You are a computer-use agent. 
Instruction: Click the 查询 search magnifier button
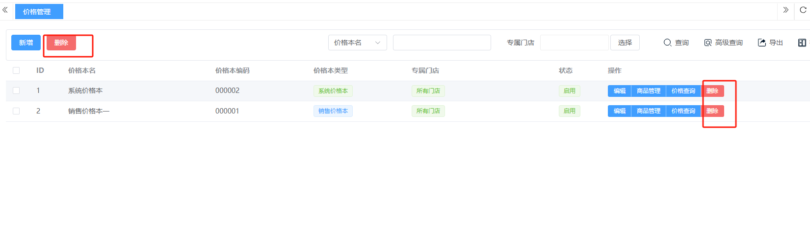(676, 43)
